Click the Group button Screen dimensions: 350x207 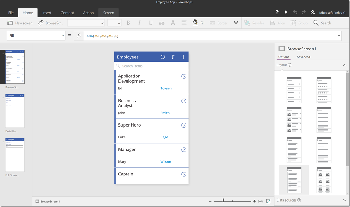tap(299, 23)
